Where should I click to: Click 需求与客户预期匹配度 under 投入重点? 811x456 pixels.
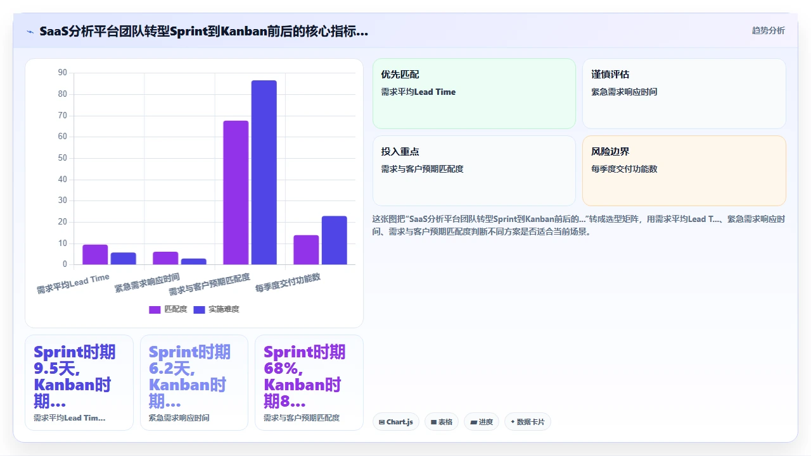point(422,169)
